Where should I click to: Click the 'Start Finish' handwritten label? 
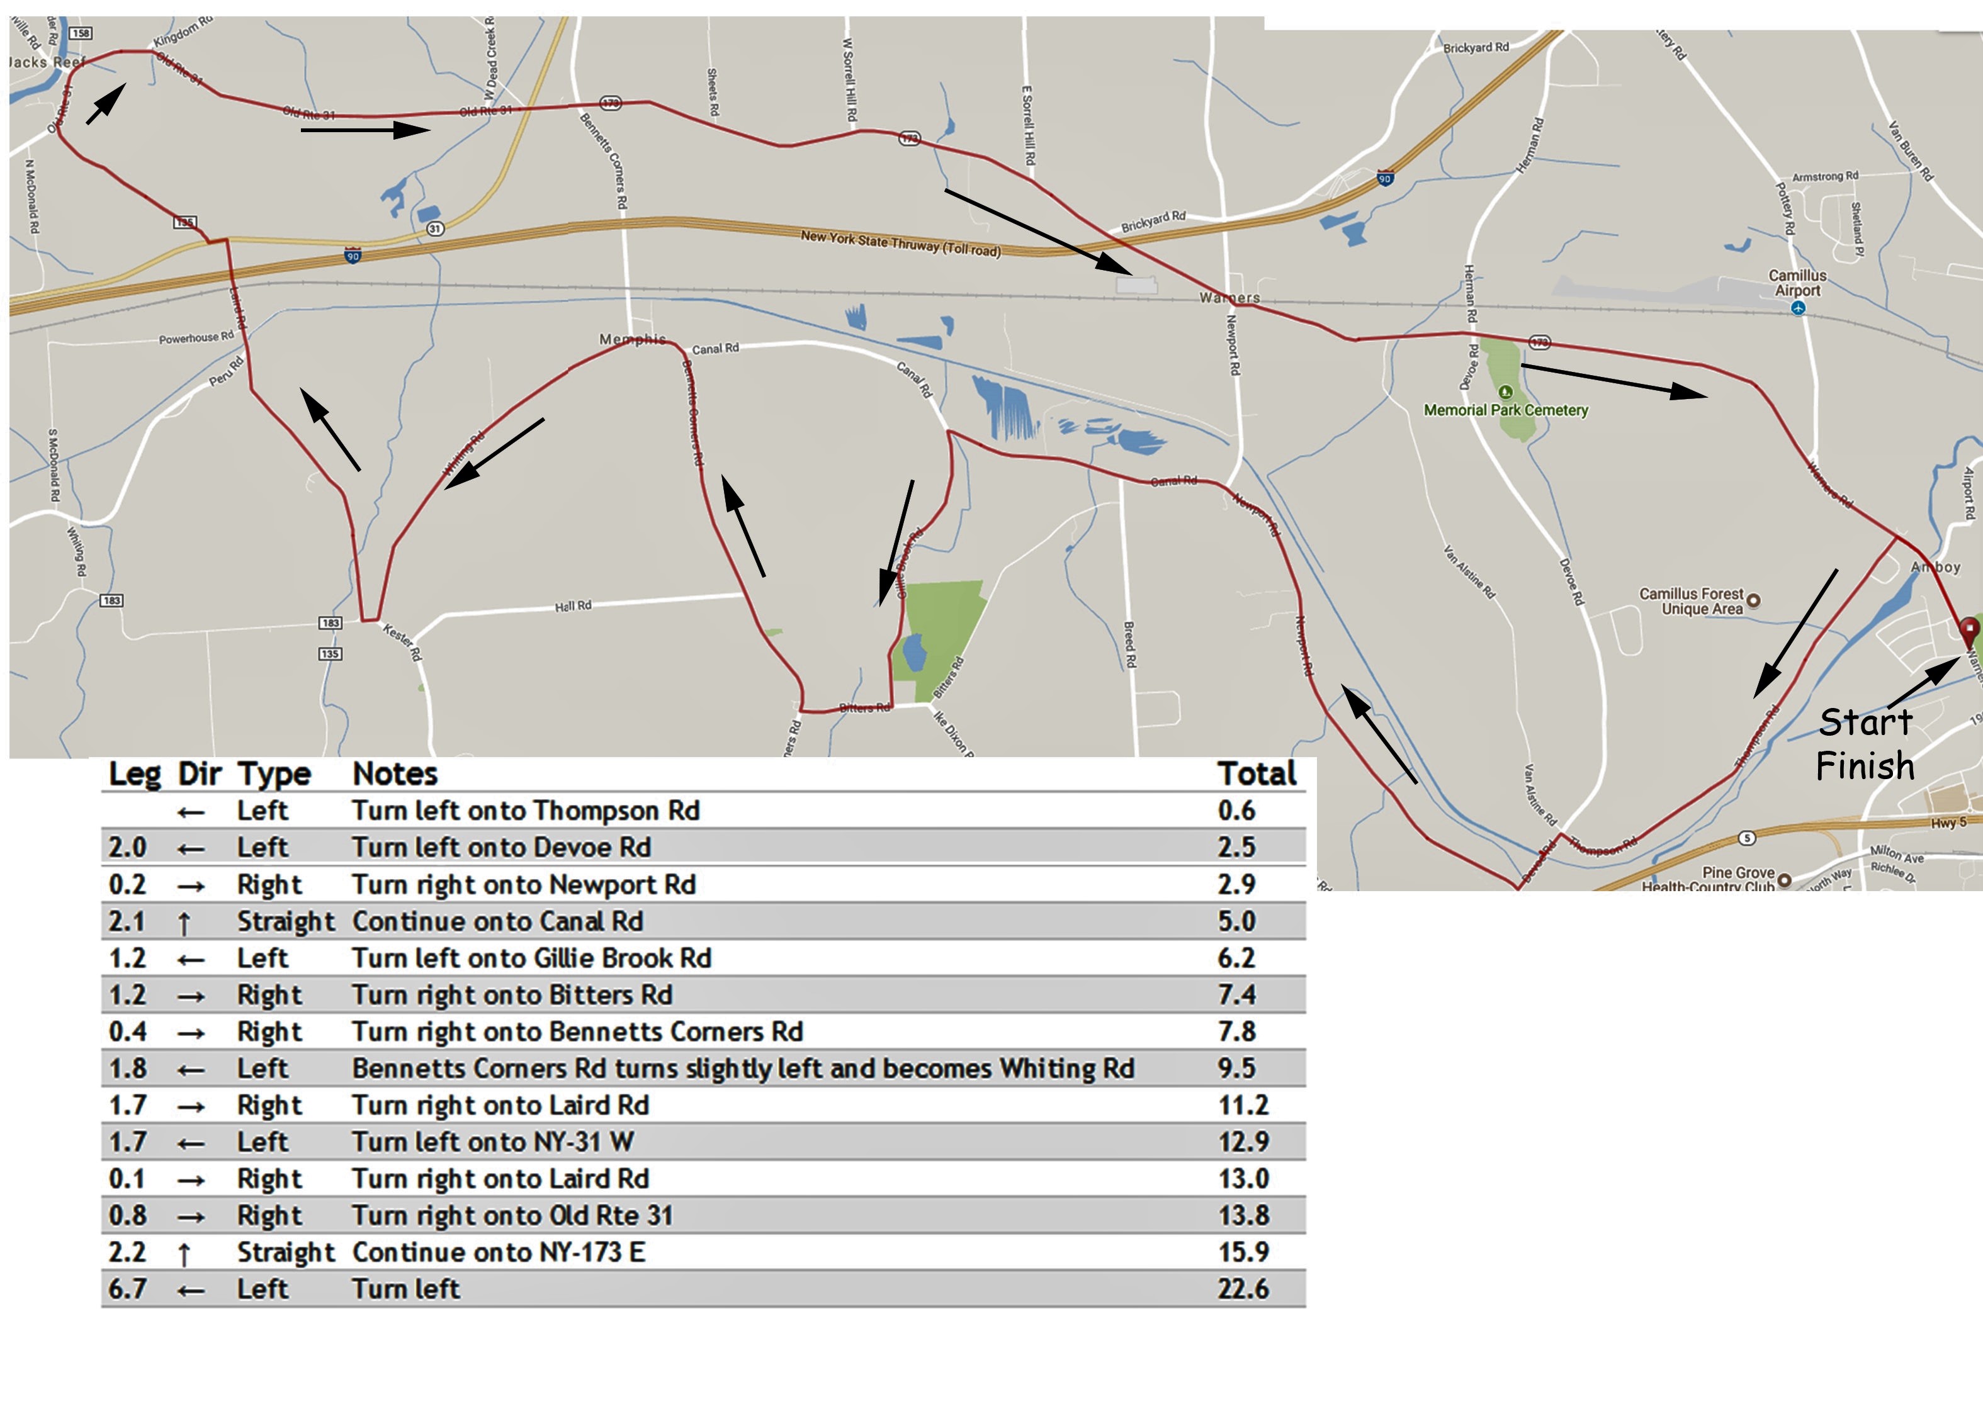click(x=1865, y=744)
